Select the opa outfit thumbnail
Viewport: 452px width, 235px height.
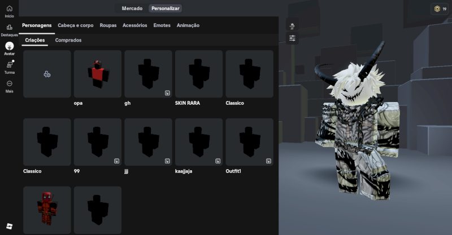tap(98, 74)
